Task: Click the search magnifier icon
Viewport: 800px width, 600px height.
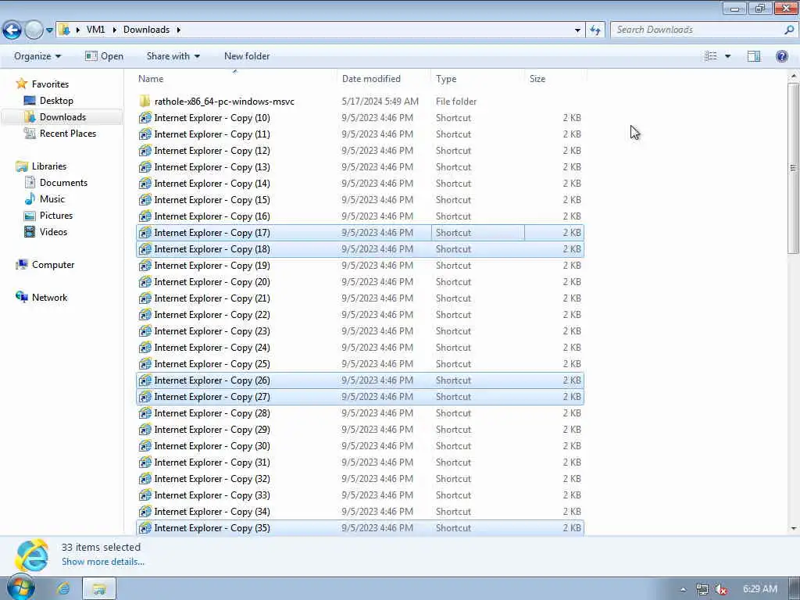Action: (789, 30)
